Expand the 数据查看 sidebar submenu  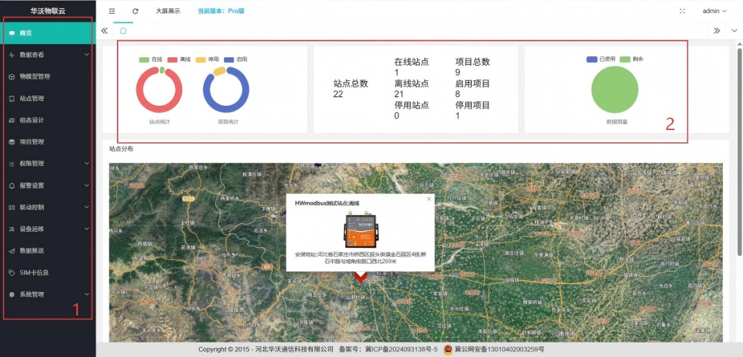[47, 55]
